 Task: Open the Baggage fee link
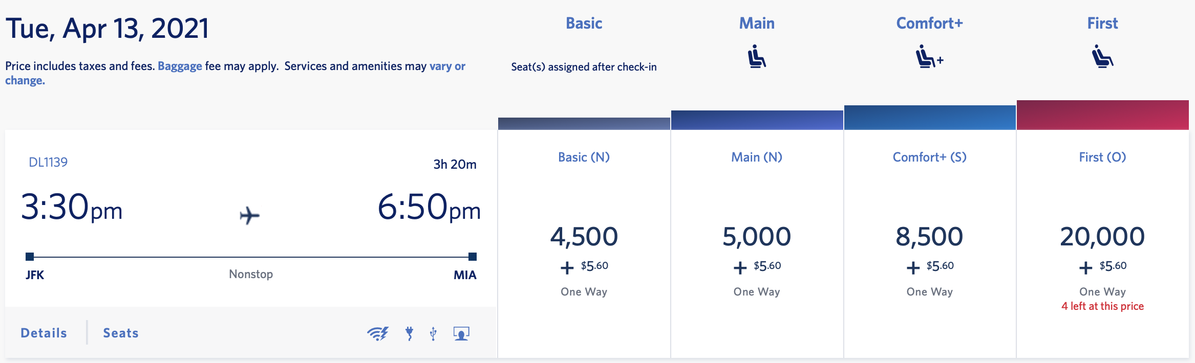[x=179, y=66]
